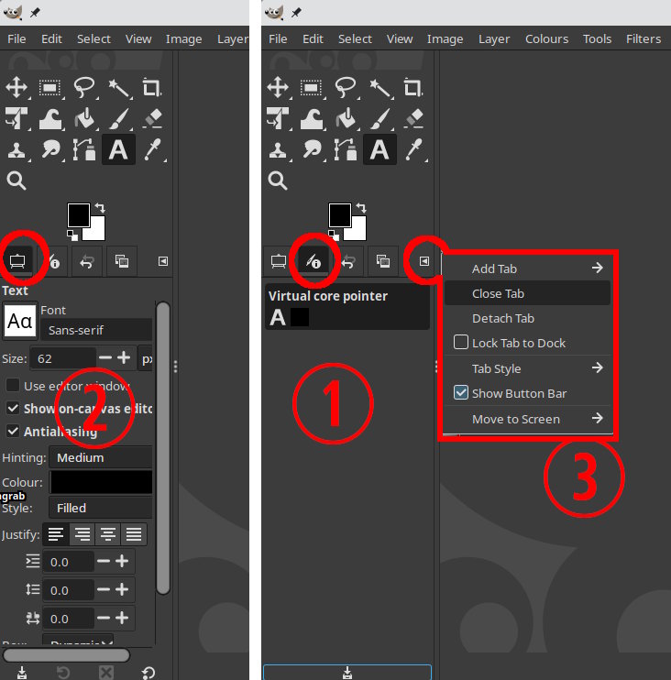Screen dimensions: 671x680
Task: Open the Select menu in the left window
Action: click(93, 39)
